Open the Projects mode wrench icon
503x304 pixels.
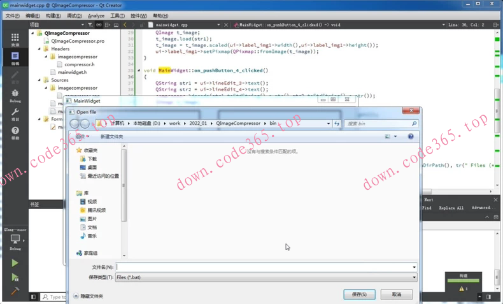15,114
